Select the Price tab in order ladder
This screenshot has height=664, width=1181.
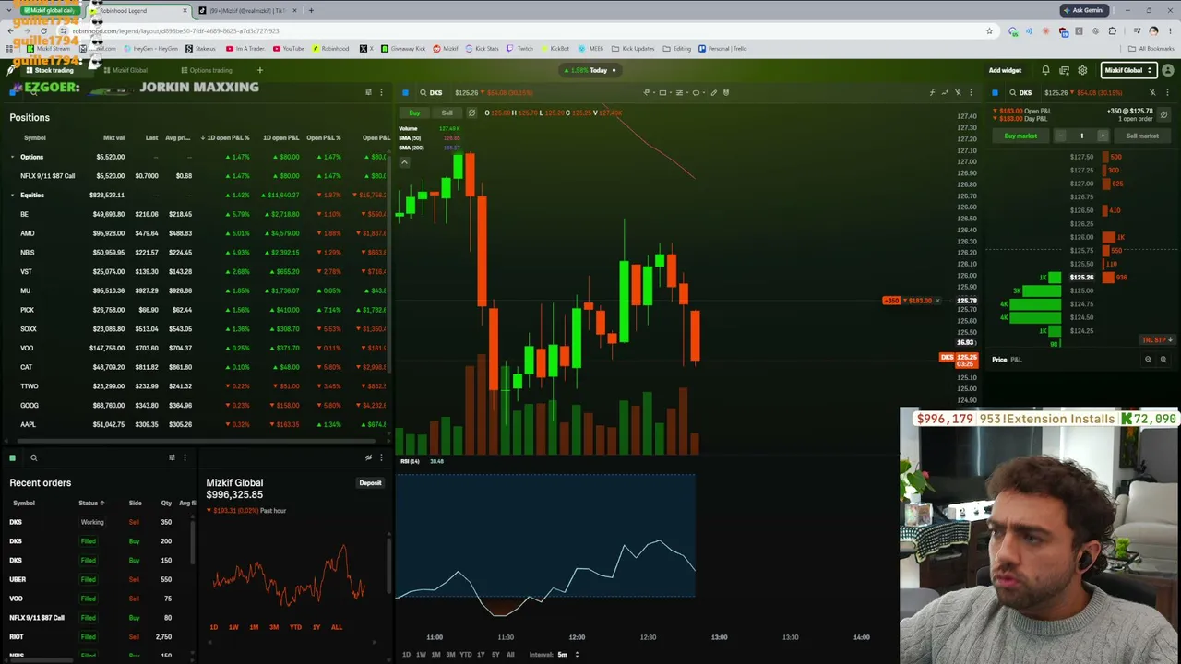(x=999, y=360)
